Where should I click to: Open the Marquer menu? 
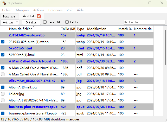coord(22,10)
